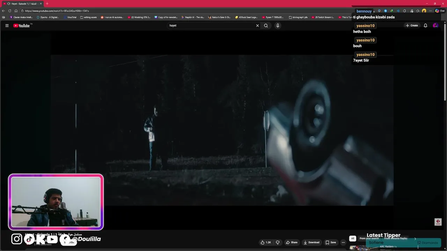Open the YouTube hamburger guide menu
This screenshot has width=447, height=251.
pyautogui.click(x=7, y=25)
